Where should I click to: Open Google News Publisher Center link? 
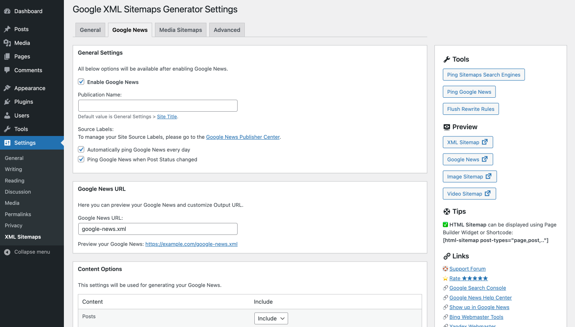click(x=243, y=137)
